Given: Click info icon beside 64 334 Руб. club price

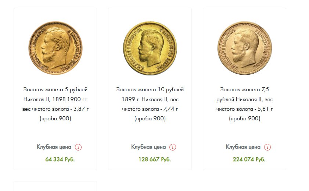Looking at the screenshot, I should (78, 147).
